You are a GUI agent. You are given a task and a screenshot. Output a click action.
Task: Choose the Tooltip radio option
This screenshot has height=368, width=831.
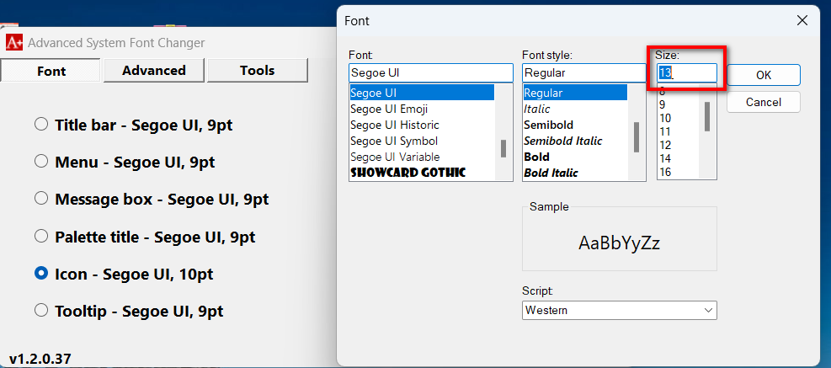(x=40, y=310)
